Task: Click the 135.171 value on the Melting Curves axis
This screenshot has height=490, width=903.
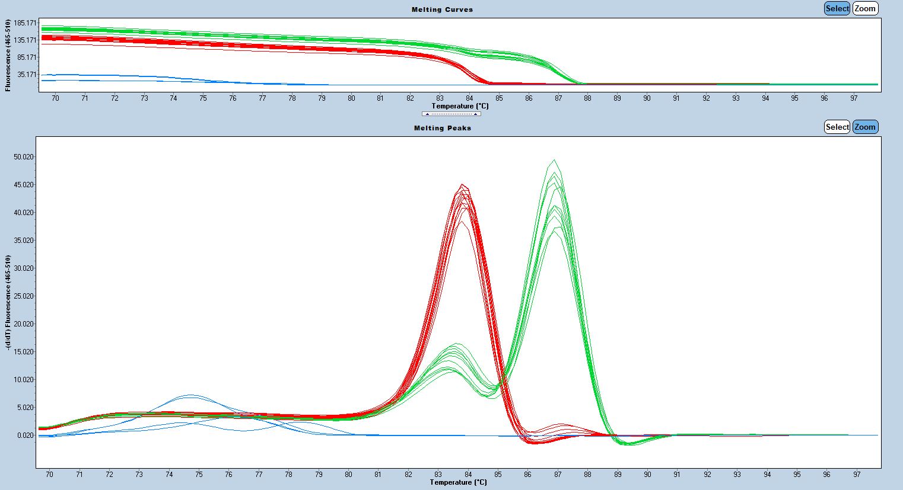Action: click(24, 40)
